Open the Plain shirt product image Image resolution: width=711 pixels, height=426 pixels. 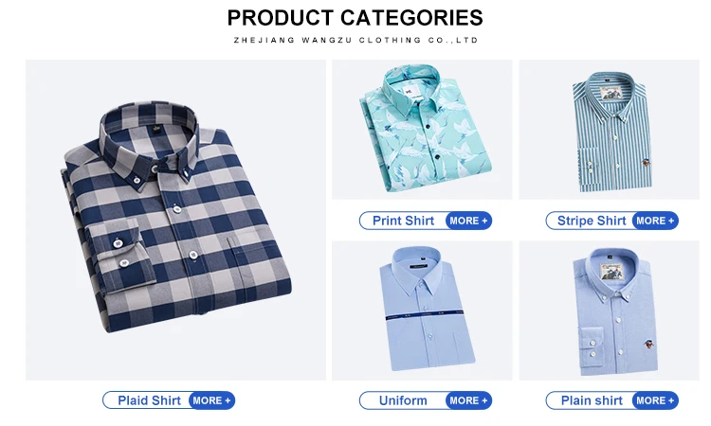pyautogui.click(x=609, y=311)
